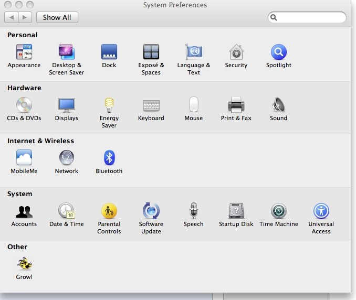Open Exposé & Spaces preferences
This screenshot has width=356, height=300.
151,52
